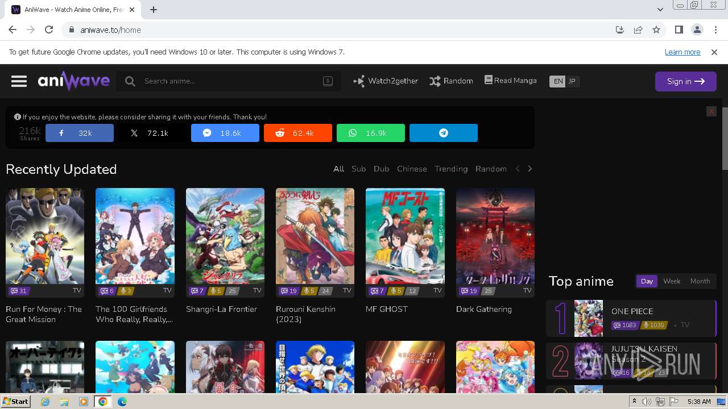Open Media Player from taskbar
The height and width of the screenshot is (409, 728).
84,402
